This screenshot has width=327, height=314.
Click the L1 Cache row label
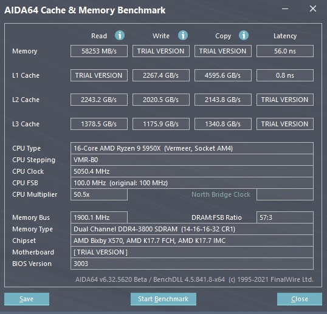pos(26,75)
